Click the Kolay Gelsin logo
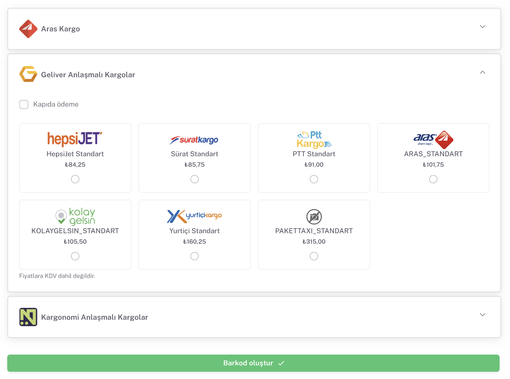This screenshot has height=379, width=510. [x=75, y=216]
